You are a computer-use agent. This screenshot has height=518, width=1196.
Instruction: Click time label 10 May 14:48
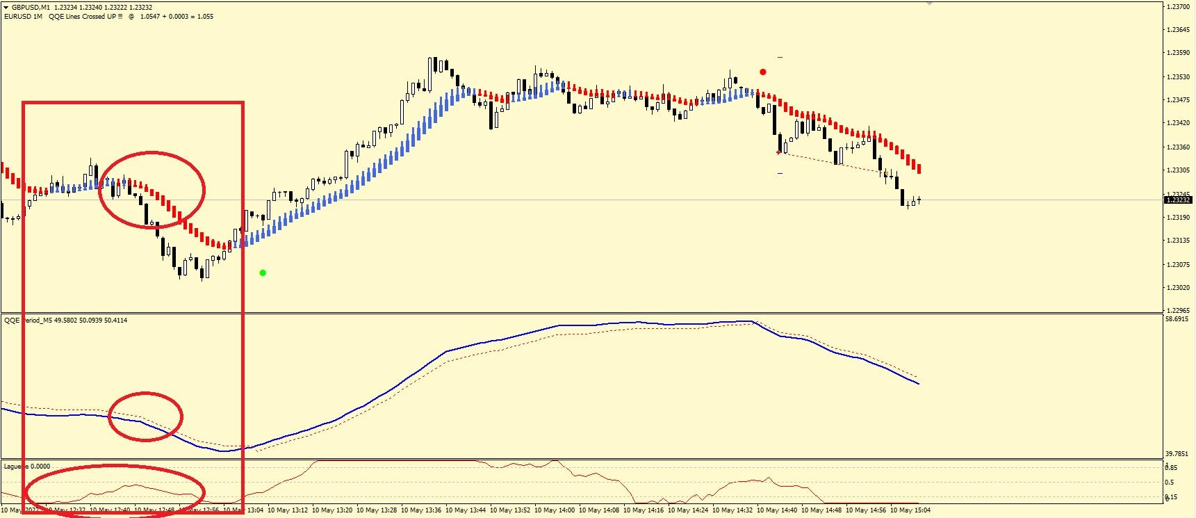click(821, 510)
